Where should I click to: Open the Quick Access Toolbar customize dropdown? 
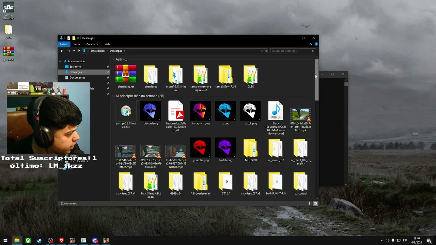click(x=78, y=38)
